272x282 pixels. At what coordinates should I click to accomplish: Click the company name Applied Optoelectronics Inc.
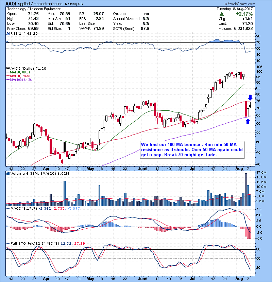tap(40, 4)
